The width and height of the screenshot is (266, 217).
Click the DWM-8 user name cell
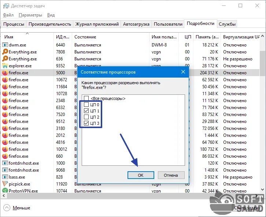(159, 45)
